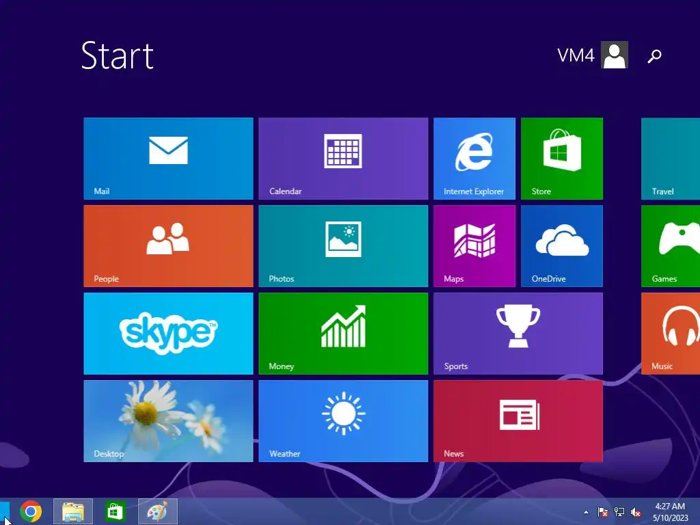Screen dimensions: 700x525
Task: Launch Internet Explorer tile
Action: tap(474, 159)
